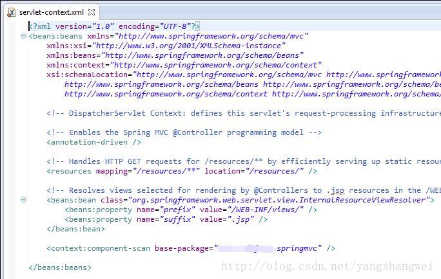Click the xml version declaration line

point(114,26)
